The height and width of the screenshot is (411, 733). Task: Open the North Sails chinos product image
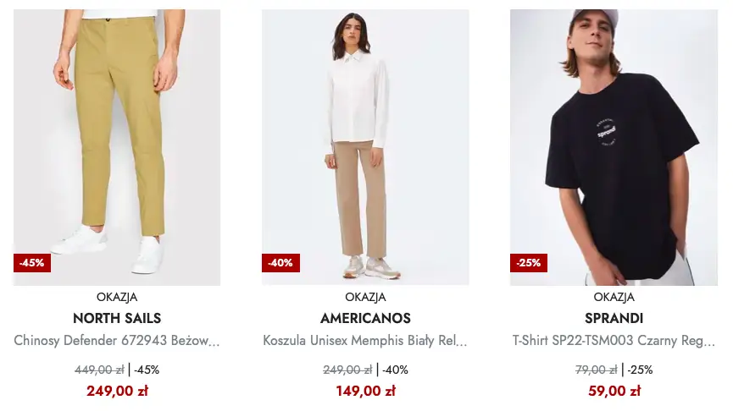[117, 147]
